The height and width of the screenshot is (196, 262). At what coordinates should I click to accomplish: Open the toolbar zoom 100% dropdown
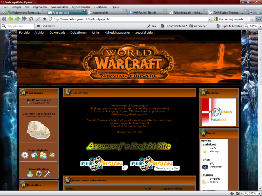260,26
